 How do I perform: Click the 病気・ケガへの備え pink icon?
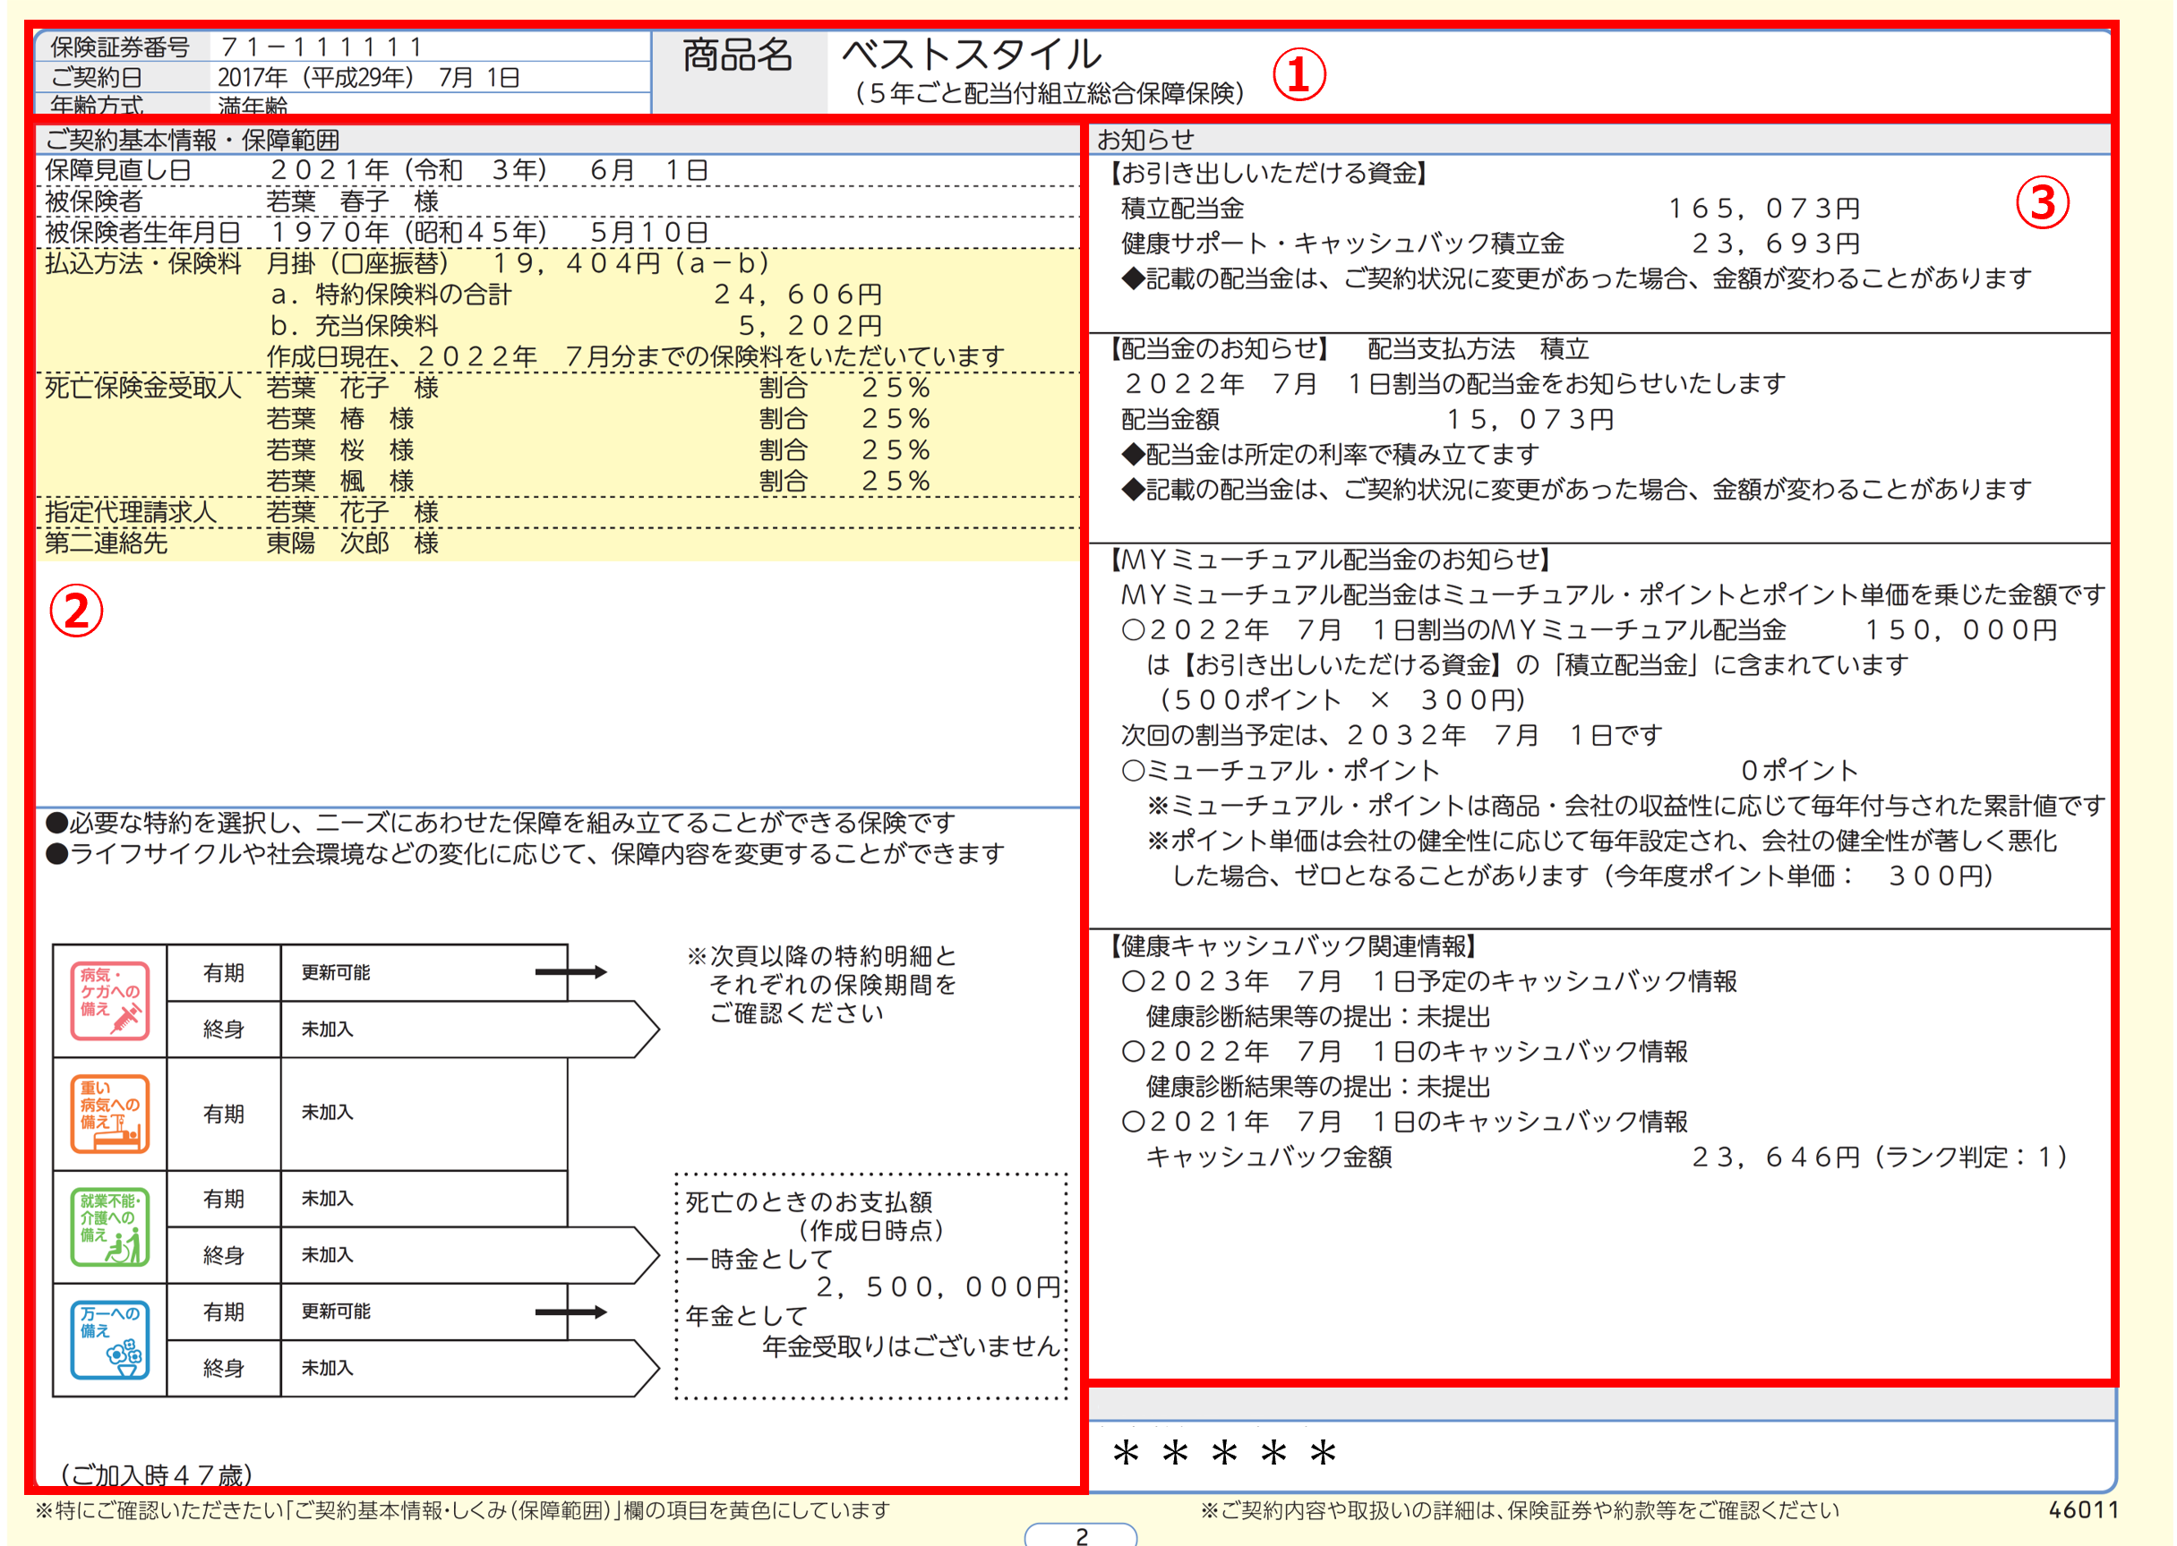point(109,1001)
